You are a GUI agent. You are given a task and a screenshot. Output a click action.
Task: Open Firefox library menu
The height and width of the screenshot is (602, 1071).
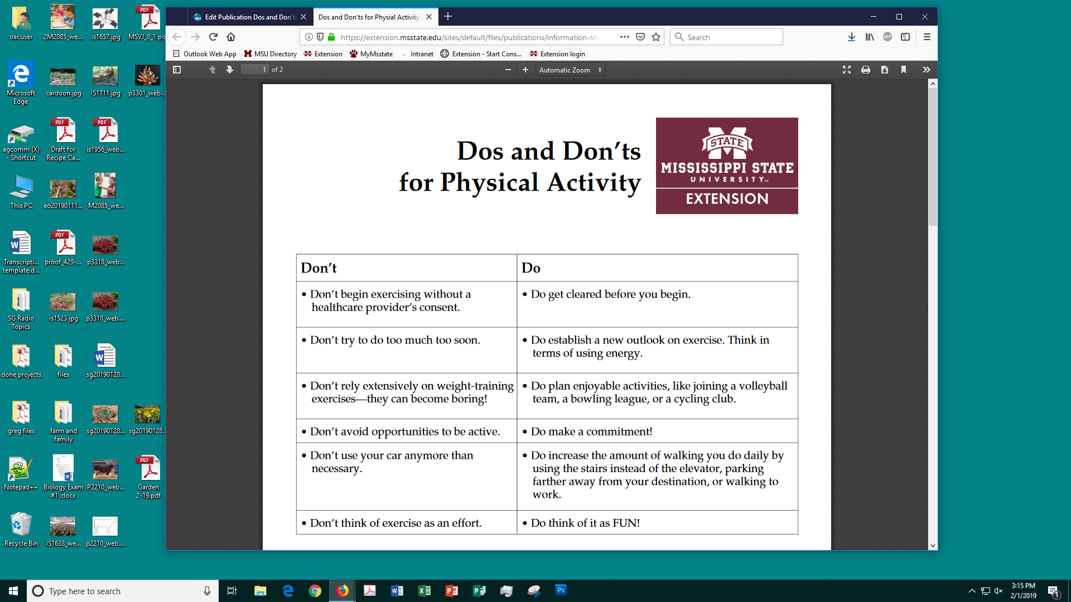(870, 37)
